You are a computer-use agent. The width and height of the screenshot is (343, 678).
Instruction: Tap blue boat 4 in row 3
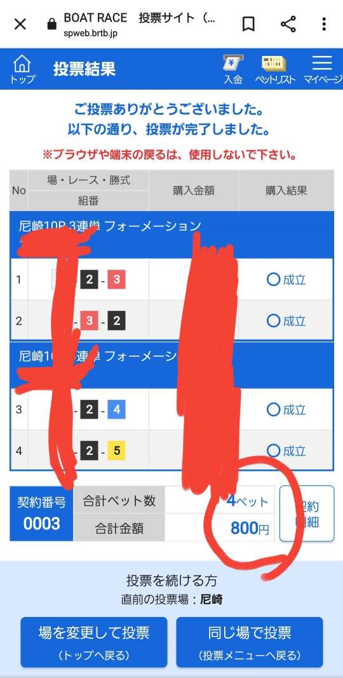[x=117, y=410]
